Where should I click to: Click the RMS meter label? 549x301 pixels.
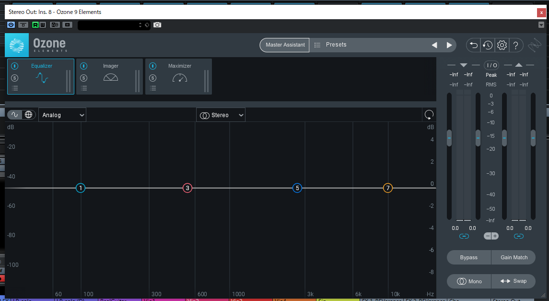[x=491, y=85]
